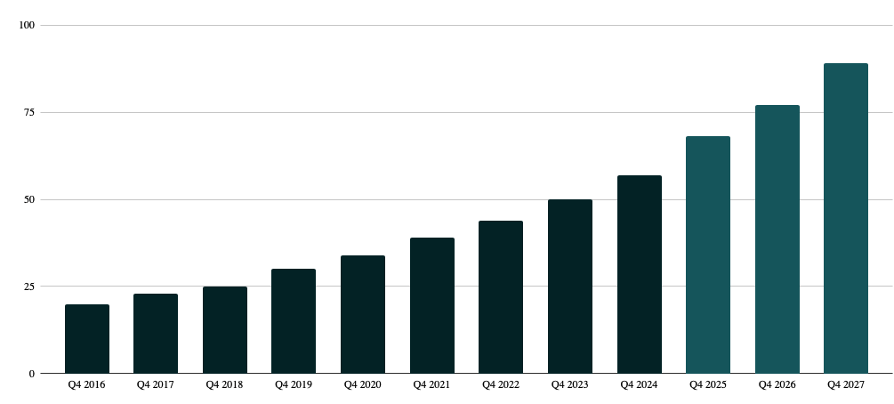Select the Q4 2021 bar
The height and width of the screenshot is (404, 894).
click(432, 306)
